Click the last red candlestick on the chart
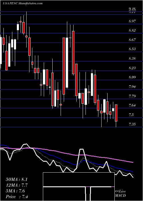 pos(116,113)
